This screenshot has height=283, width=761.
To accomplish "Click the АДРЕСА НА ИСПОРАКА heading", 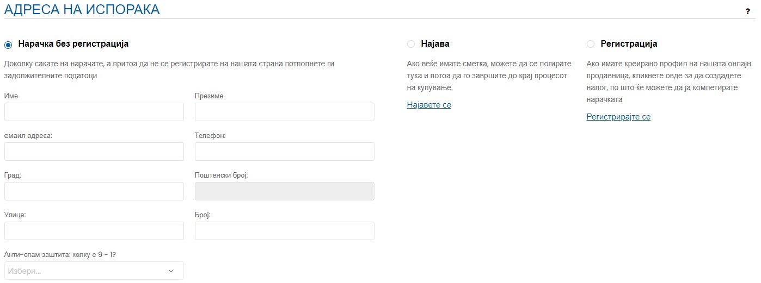I will [x=82, y=9].
